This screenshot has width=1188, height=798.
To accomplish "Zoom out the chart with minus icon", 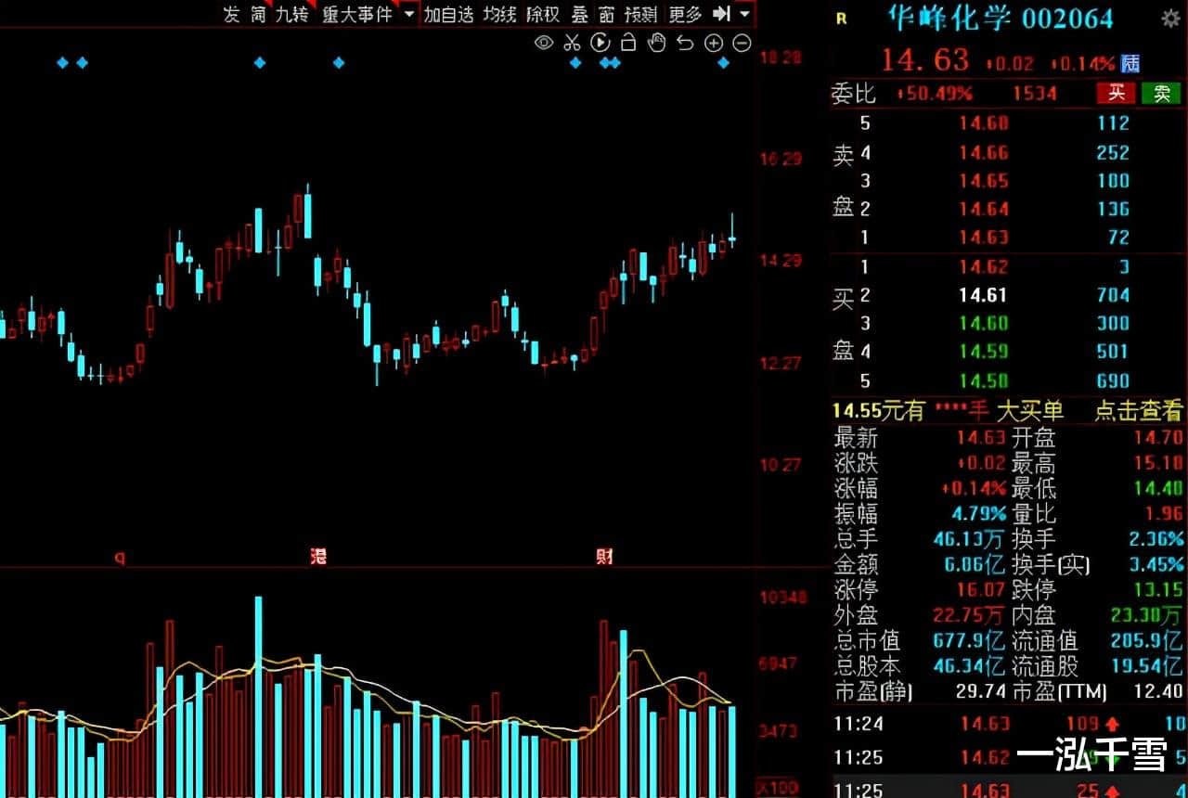I will pos(742,43).
